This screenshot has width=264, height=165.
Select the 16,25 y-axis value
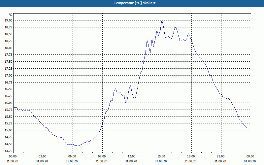click(x=9, y=96)
